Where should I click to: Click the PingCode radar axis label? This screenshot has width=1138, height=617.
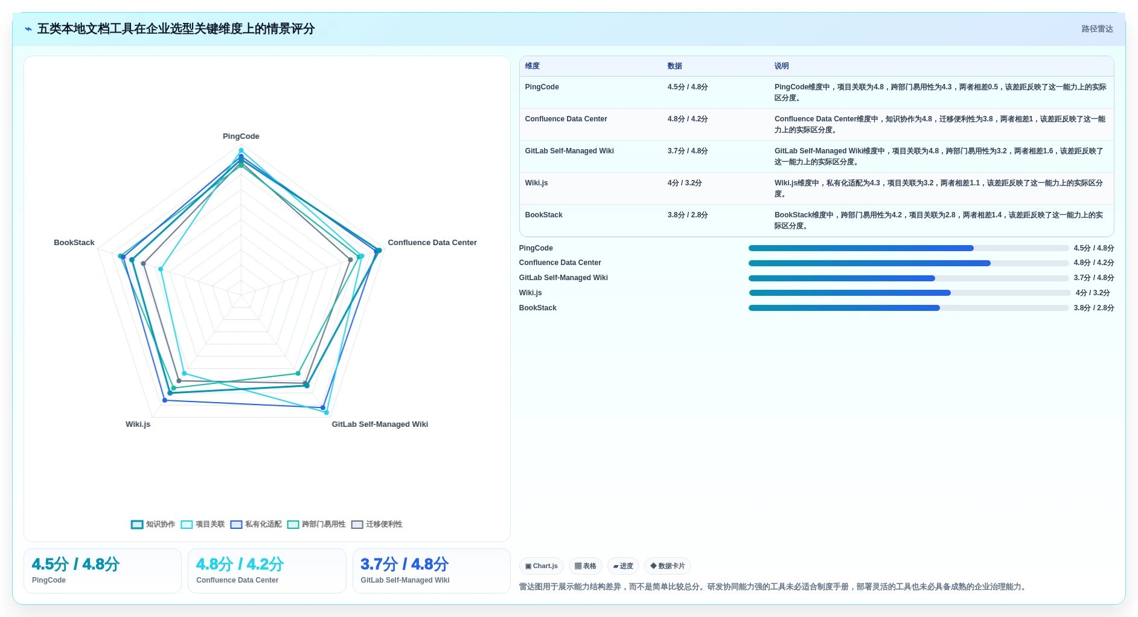pos(241,136)
